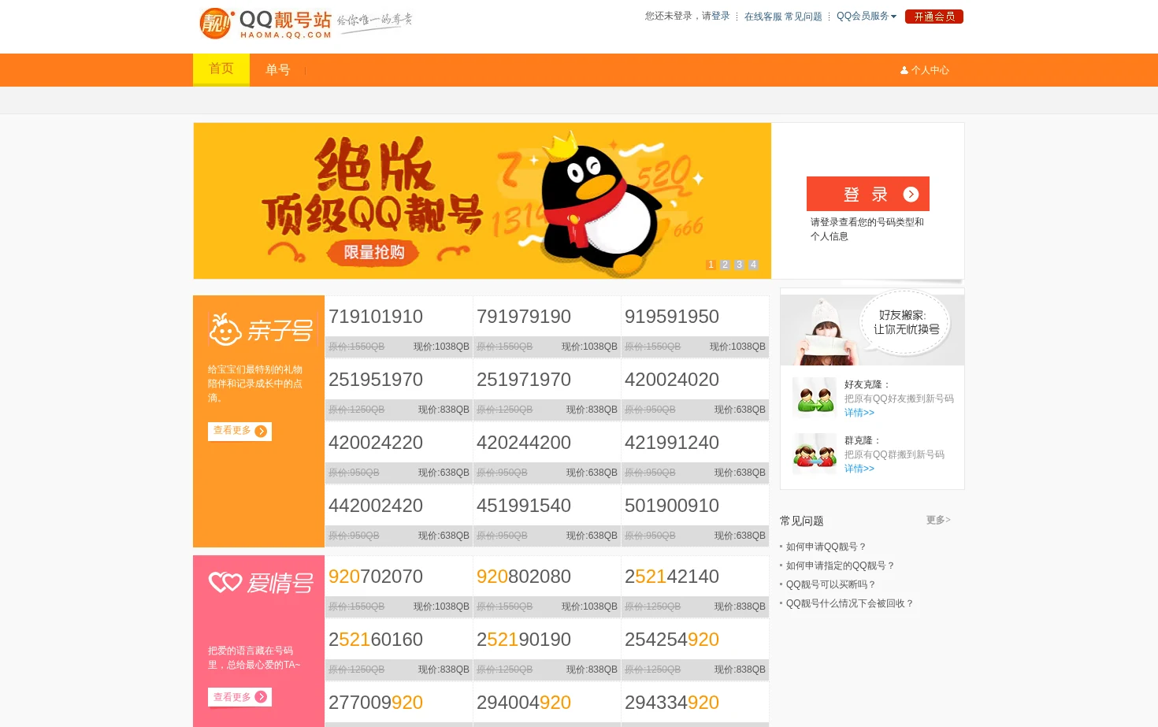Select number 252142140
The height and width of the screenshot is (727, 1158).
click(672, 577)
